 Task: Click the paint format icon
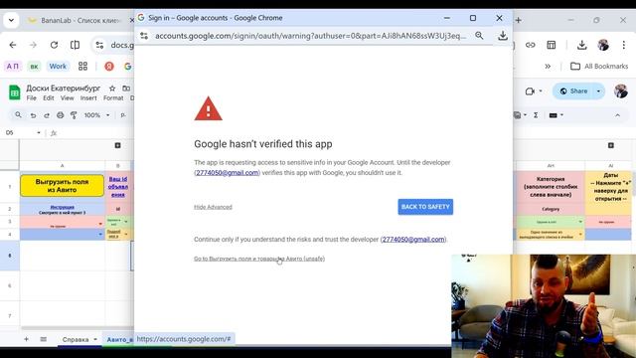[74, 115]
